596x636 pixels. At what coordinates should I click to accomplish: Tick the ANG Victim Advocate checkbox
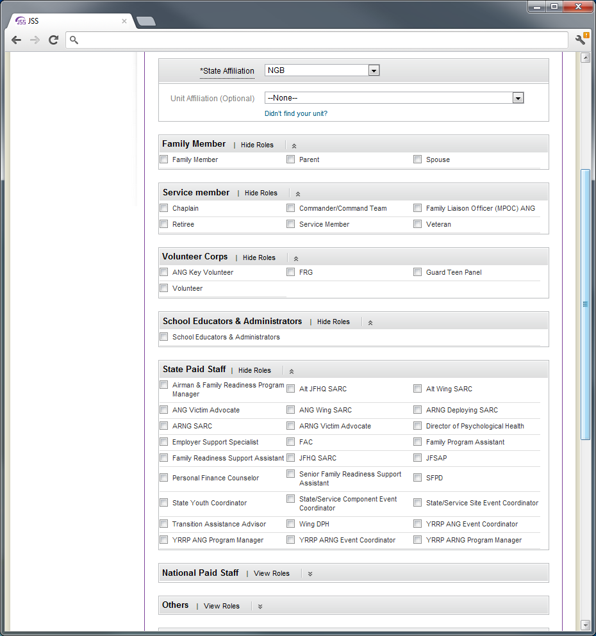(164, 410)
